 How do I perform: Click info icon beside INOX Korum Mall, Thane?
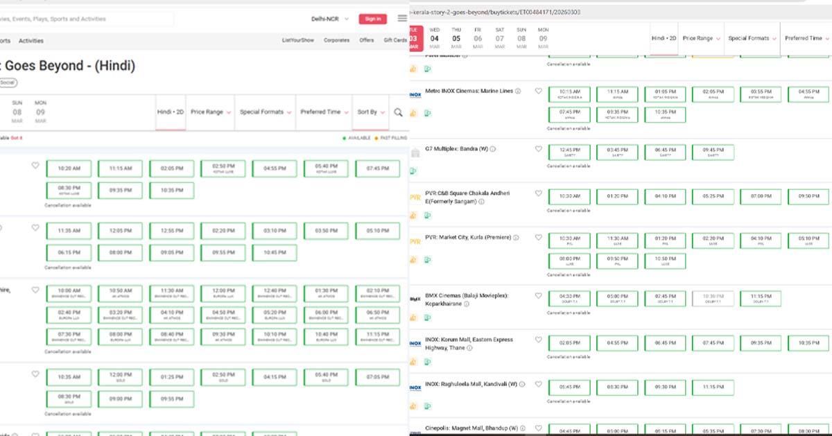click(469, 348)
